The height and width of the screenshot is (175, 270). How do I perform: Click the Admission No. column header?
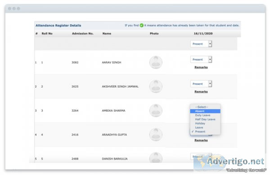(83, 34)
